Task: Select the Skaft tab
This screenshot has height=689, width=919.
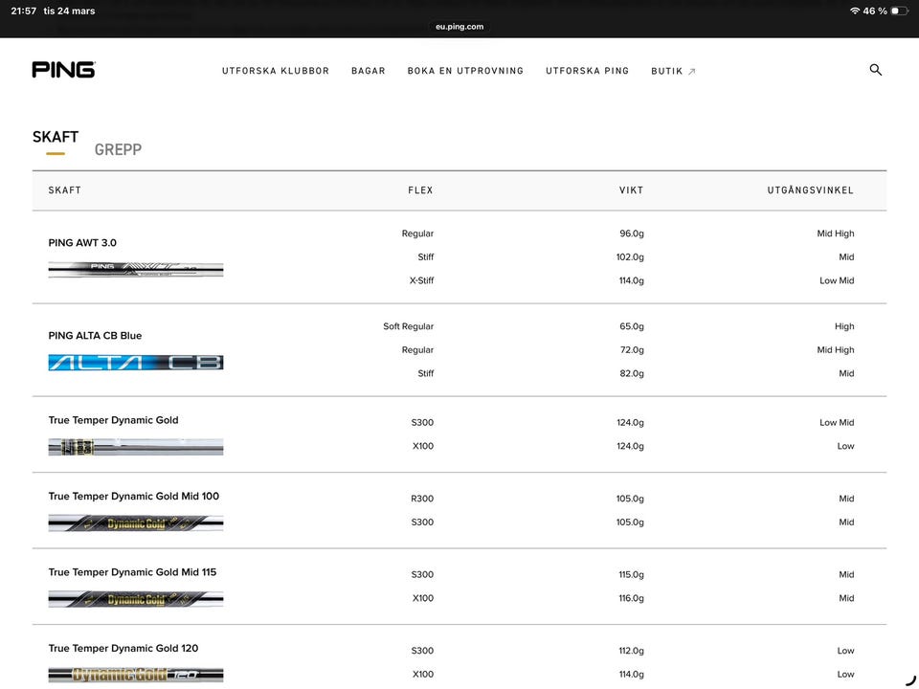Action: pos(56,138)
